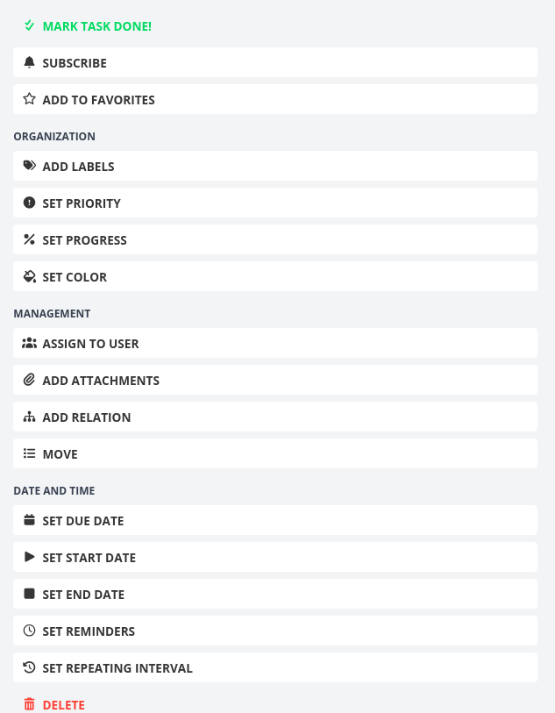Screen dimensions: 555x713
Task: Click the stop-square icon for Set End Date
Action: click(x=29, y=595)
